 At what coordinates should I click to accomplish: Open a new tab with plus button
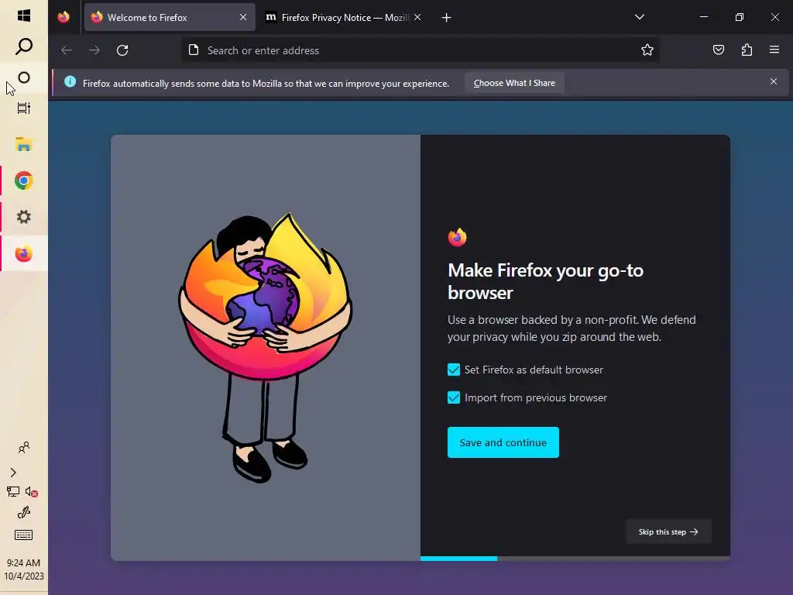pyautogui.click(x=446, y=18)
